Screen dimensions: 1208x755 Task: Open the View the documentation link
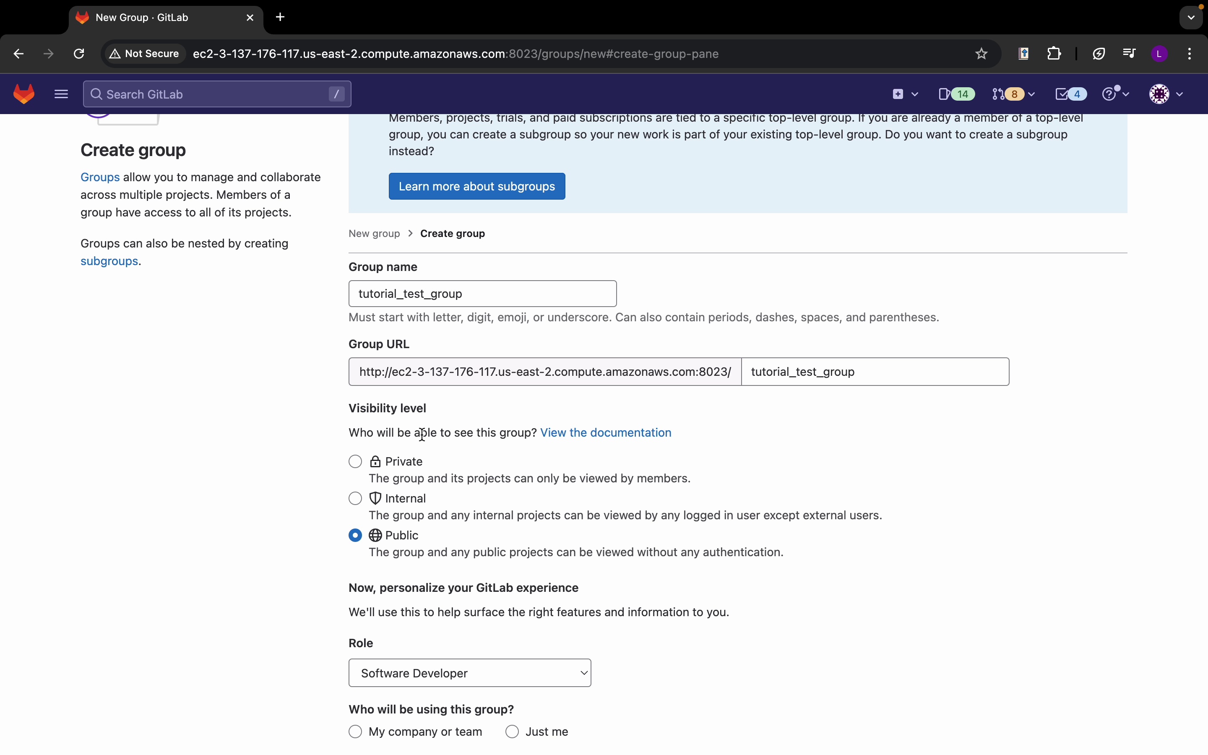pyautogui.click(x=606, y=432)
